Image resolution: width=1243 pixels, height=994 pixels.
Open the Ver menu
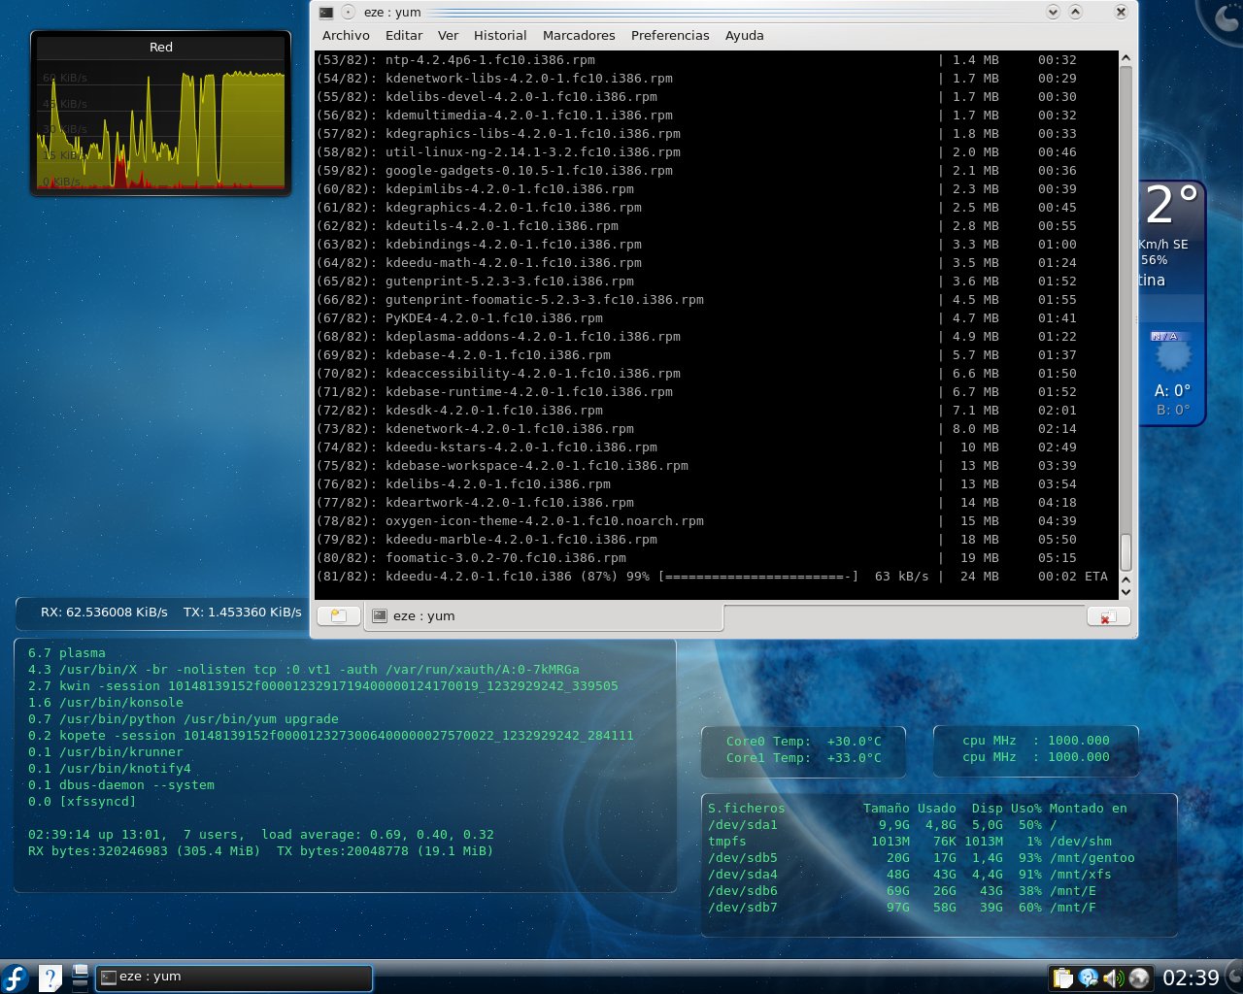pyautogui.click(x=448, y=36)
